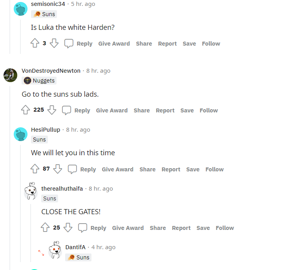Screen dimensions: 285x270
Task: Report semisonic34's comment
Action: click(167, 44)
